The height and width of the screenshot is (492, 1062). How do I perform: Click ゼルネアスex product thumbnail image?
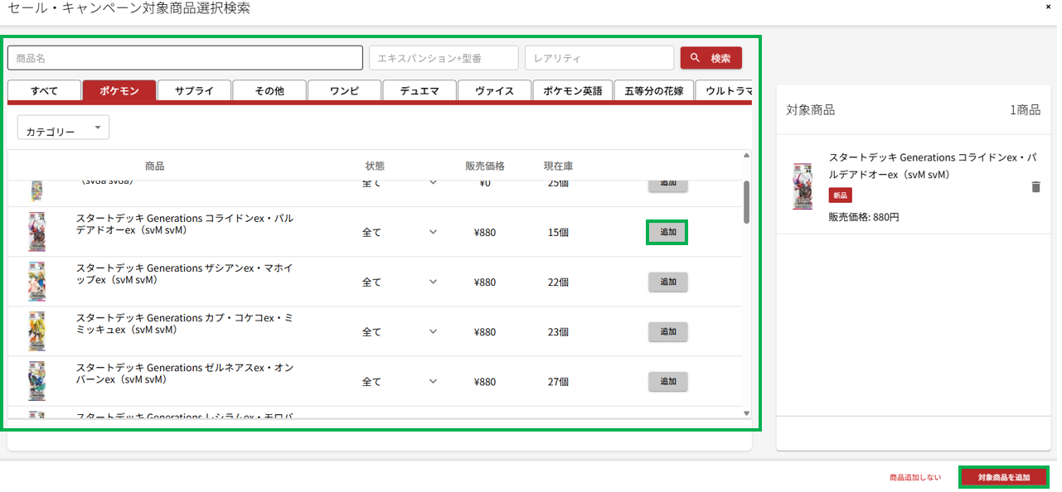36,381
